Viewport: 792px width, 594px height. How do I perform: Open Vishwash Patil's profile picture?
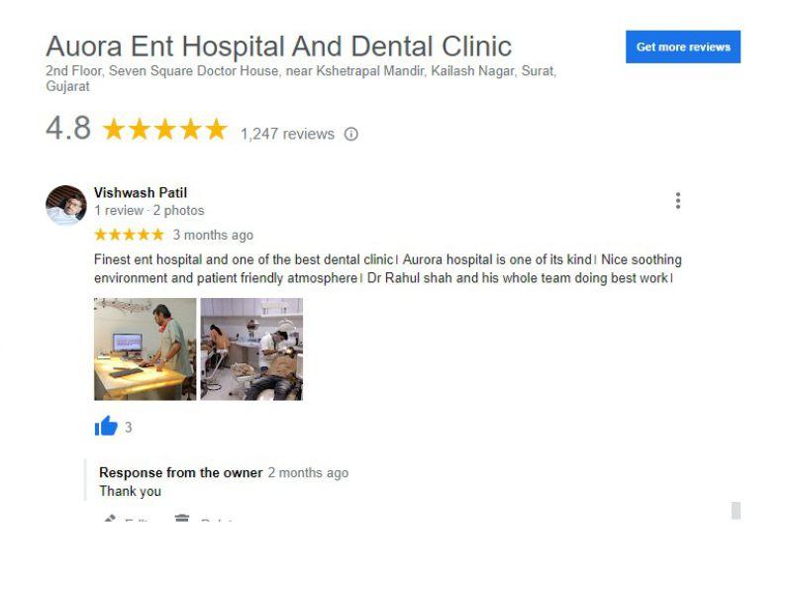pyautogui.click(x=65, y=205)
